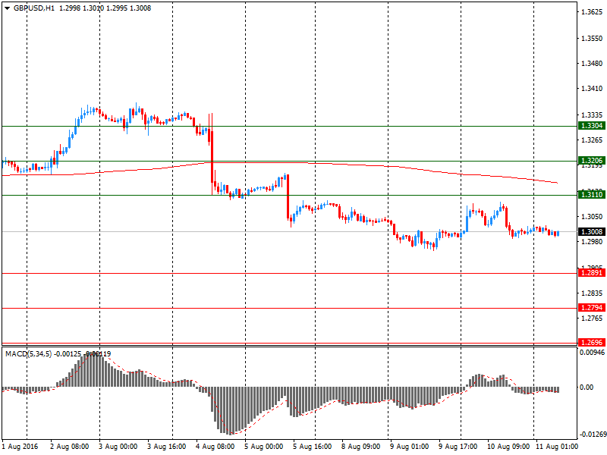This screenshot has width=607, height=455.
Task: Click the 1.3304 green resistance level label
Action: tap(592, 126)
